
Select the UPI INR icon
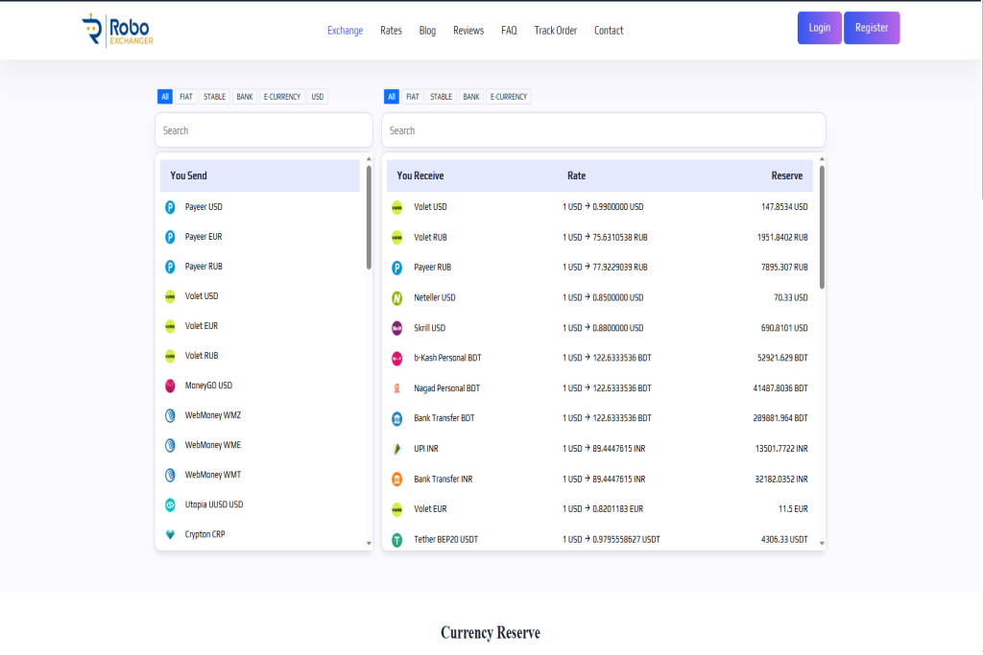[x=396, y=449]
